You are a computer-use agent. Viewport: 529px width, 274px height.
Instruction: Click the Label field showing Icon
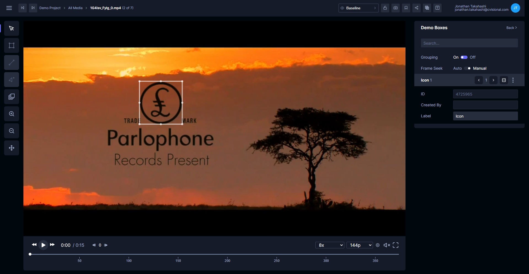(x=485, y=116)
